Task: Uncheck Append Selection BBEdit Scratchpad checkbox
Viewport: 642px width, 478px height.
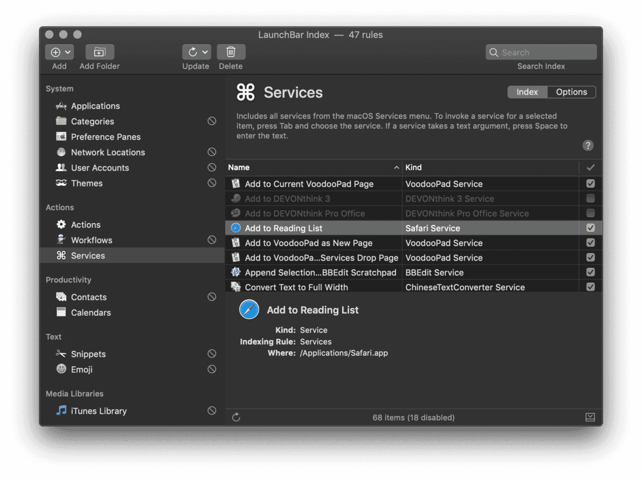Action: 590,272
